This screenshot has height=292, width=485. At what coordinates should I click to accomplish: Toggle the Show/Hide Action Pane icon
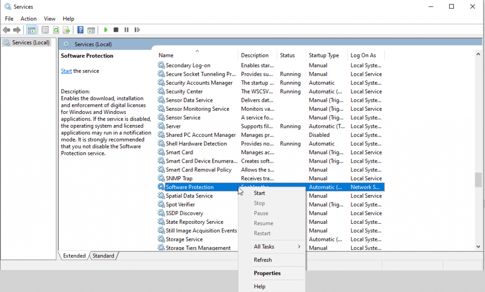pyautogui.click(x=91, y=30)
